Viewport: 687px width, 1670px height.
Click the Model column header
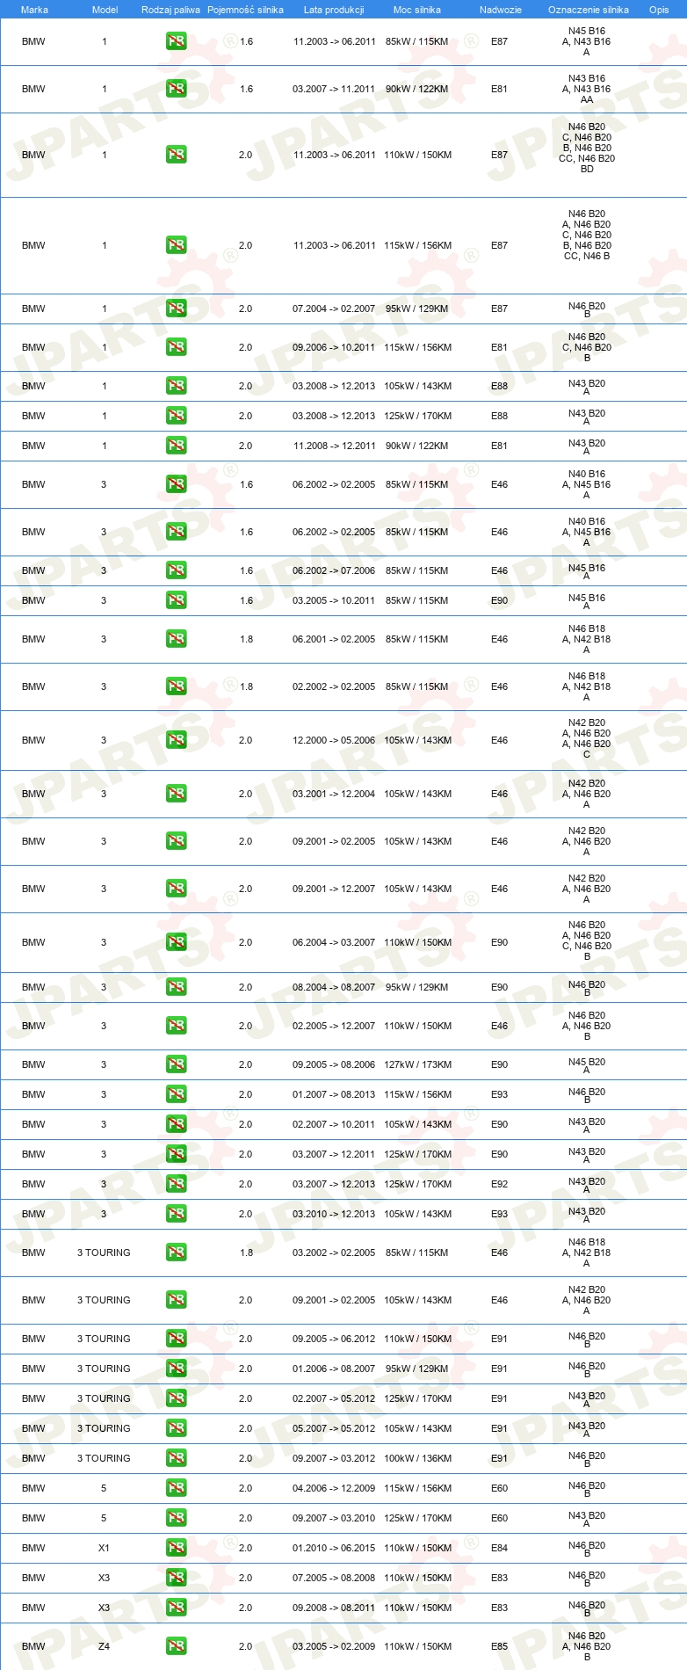[x=105, y=10]
